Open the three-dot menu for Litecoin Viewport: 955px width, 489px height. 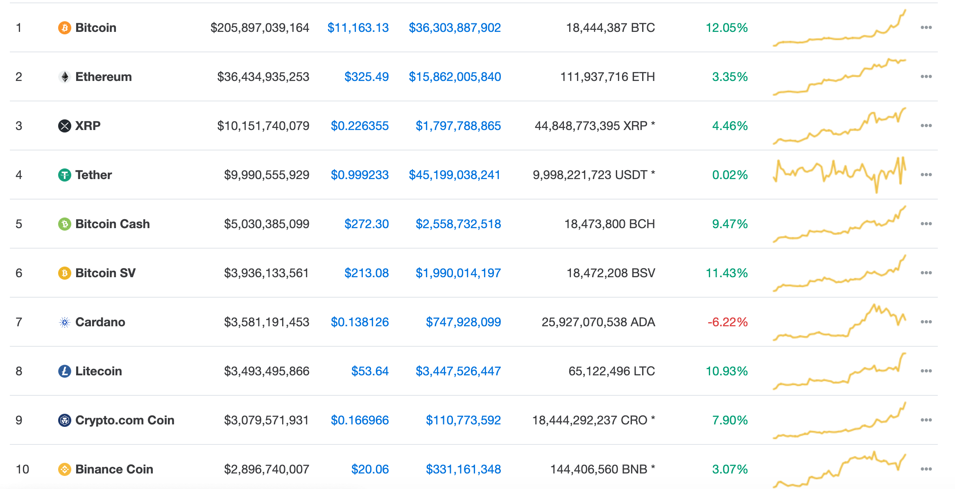coord(926,371)
